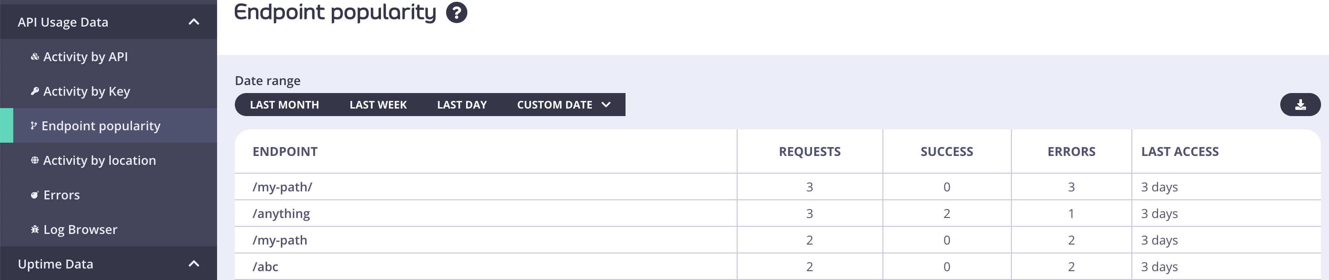Click the bug icon for Log Browser
This screenshot has width=1329, height=280.
pos(35,229)
